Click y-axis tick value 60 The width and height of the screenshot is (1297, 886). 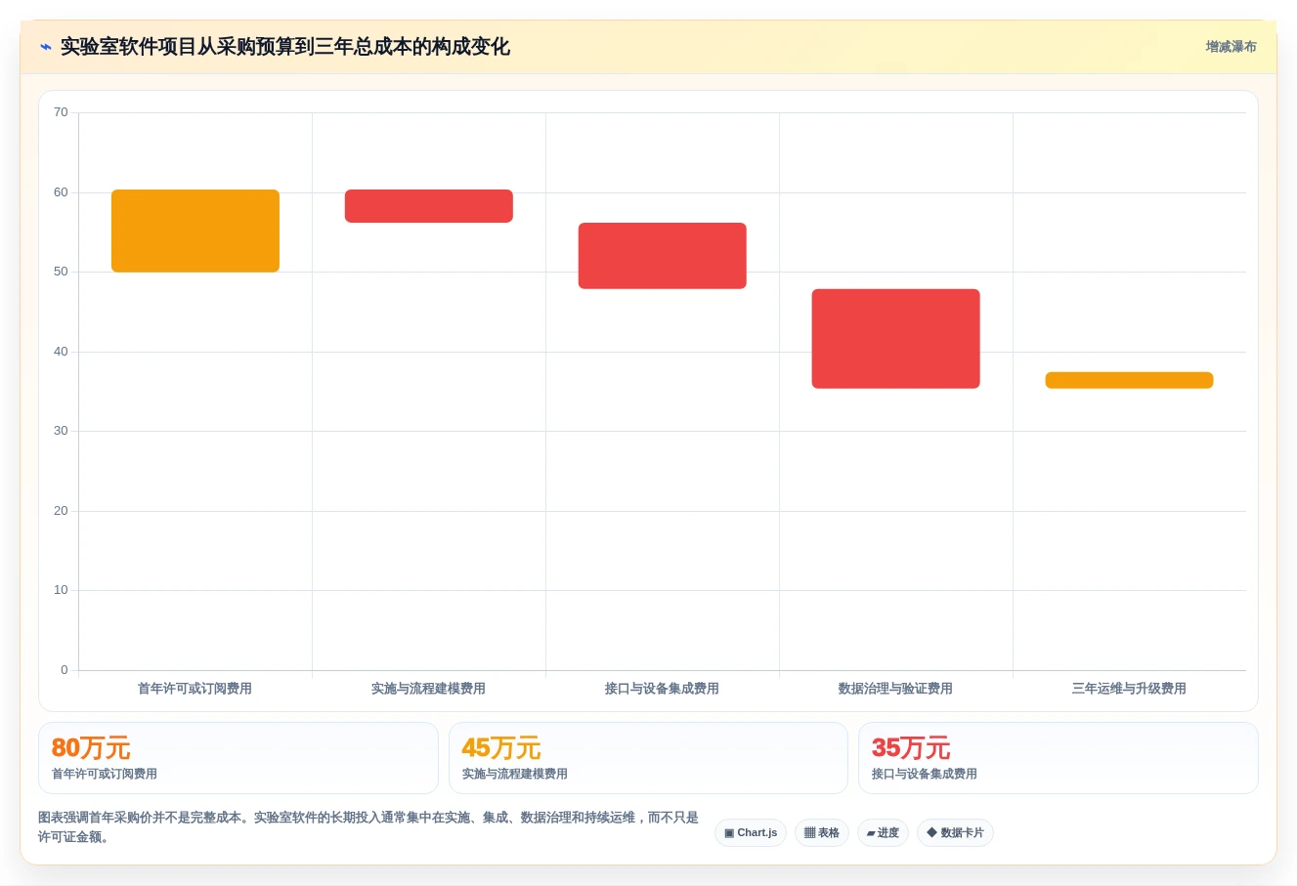click(x=61, y=192)
